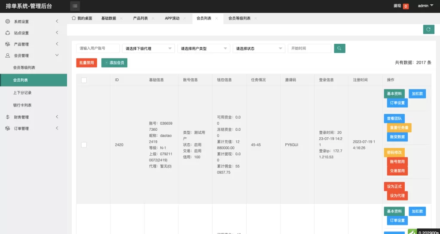Open the 请选择下级代理 dropdown
Viewport: 440px width, 234px height.
coord(148,49)
